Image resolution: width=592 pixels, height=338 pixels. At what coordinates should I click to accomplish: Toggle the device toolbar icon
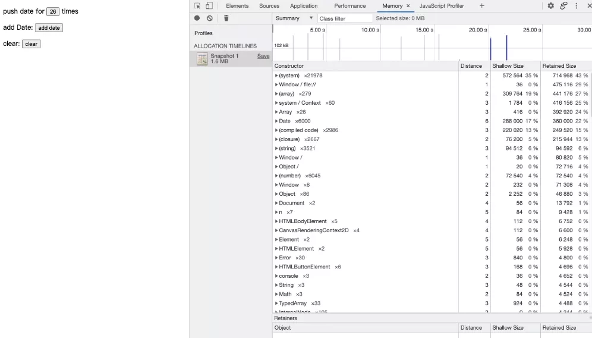(x=209, y=6)
